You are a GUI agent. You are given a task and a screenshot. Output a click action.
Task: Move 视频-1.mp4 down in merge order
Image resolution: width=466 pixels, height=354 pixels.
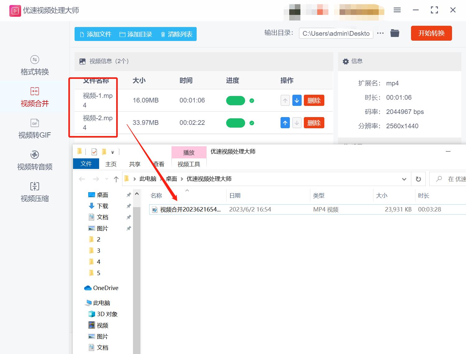click(x=297, y=100)
